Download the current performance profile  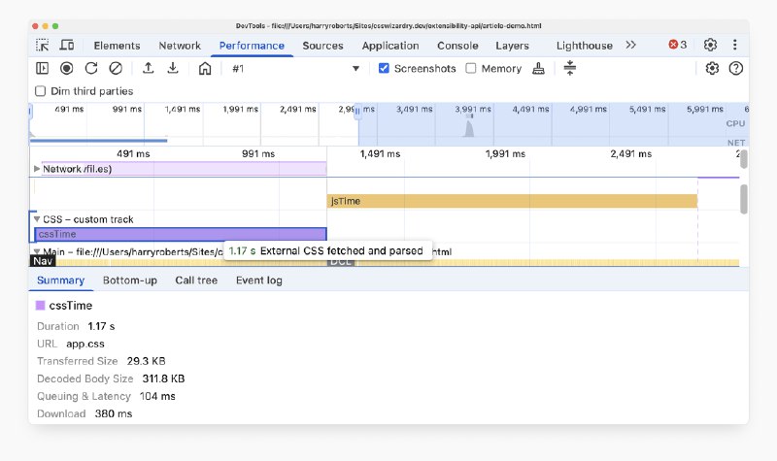[x=173, y=68]
